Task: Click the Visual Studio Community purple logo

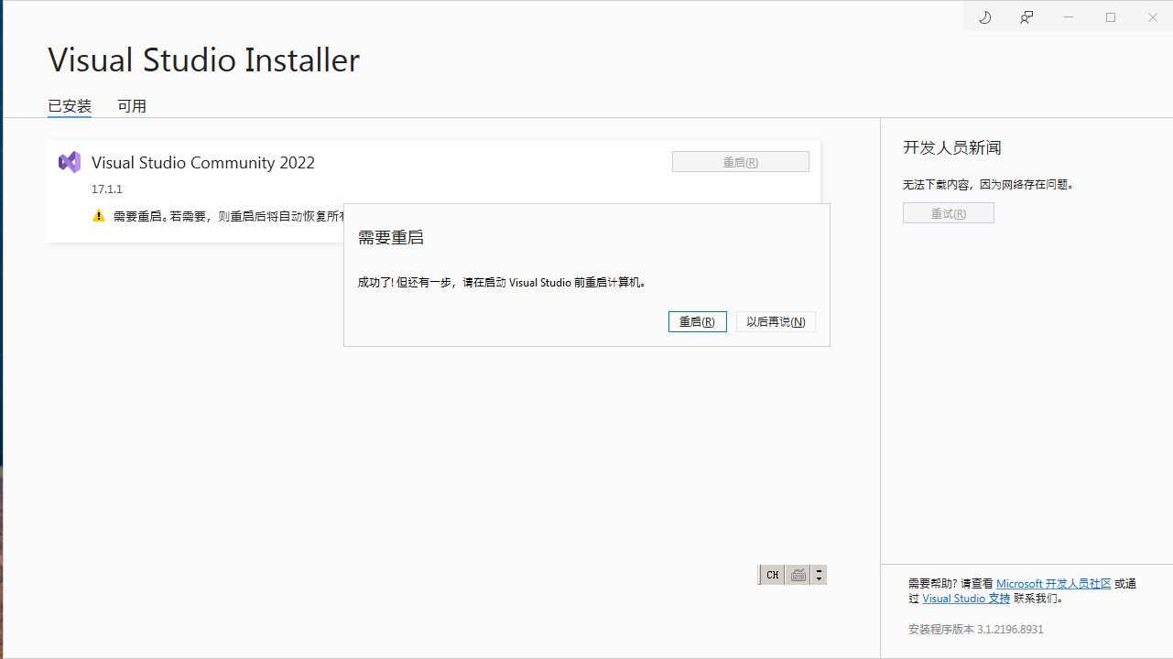Action: [70, 162]
